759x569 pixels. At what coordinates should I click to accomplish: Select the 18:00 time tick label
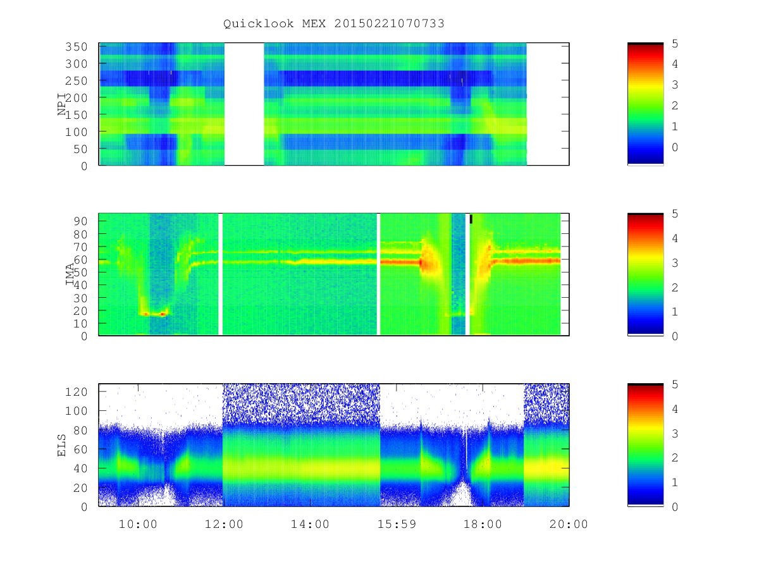[x=483, y=523]
